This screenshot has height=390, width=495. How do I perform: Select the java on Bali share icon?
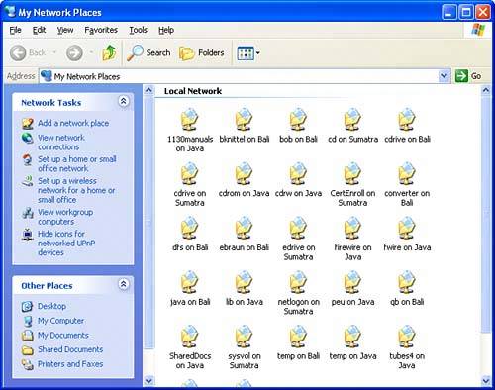pyautogui.click(x=189, y=283)
